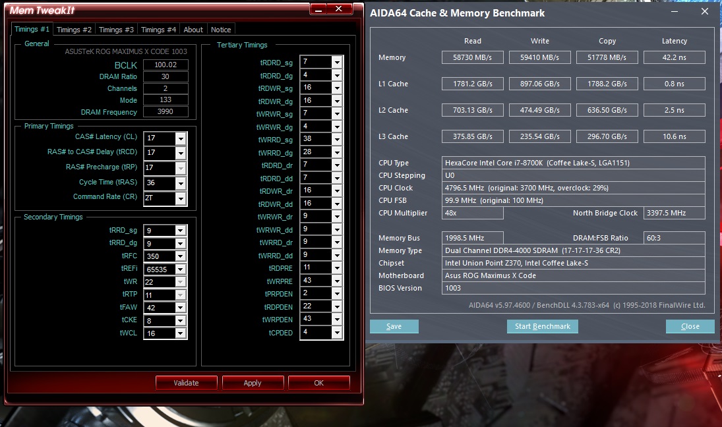Click the BCLK value field
This screenshot has height=427, width=722.
[165, 65]
